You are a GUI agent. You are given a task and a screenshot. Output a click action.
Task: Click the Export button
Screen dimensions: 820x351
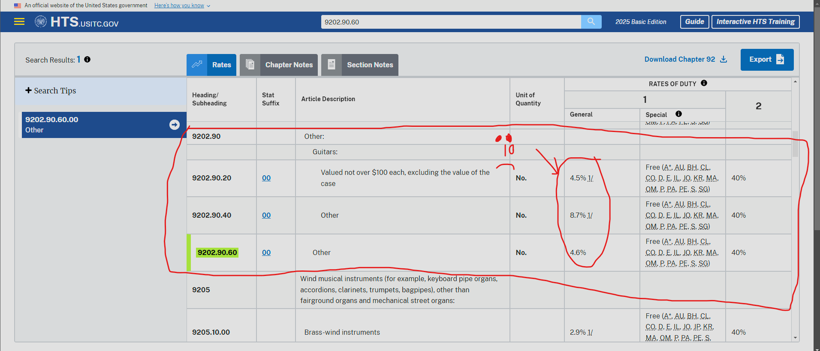click(766, 60)
